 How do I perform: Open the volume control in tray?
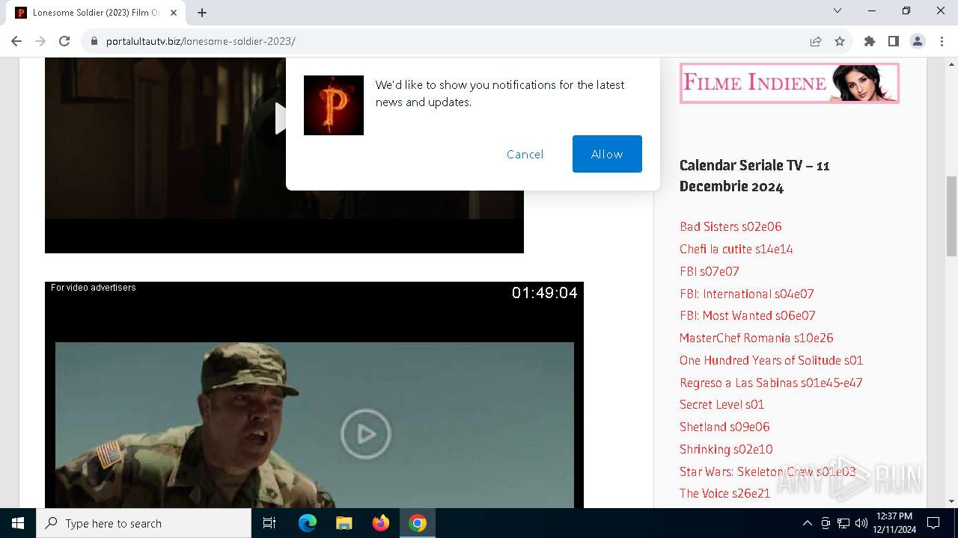pos(861,523)
